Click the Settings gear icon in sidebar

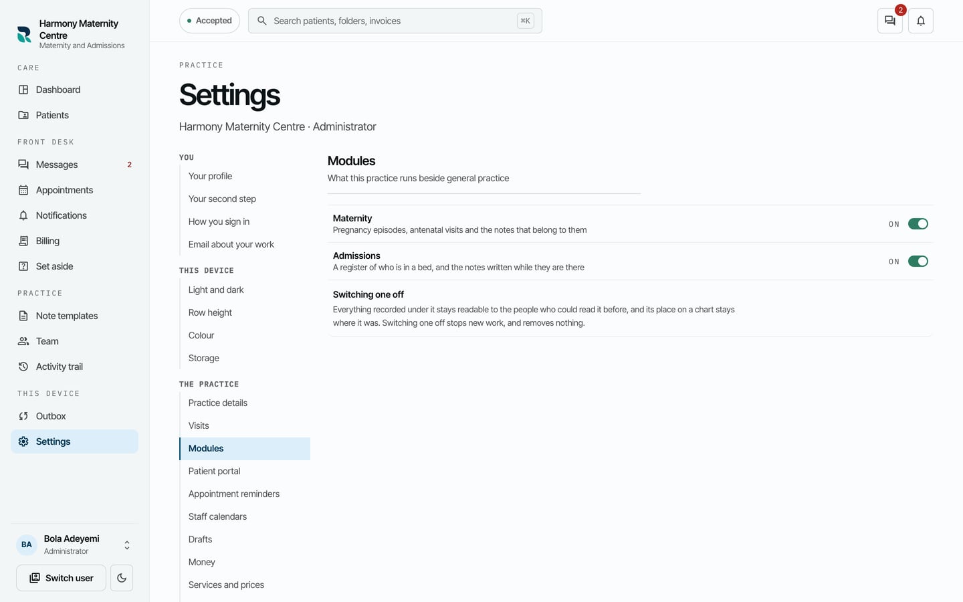pos(23,441)
